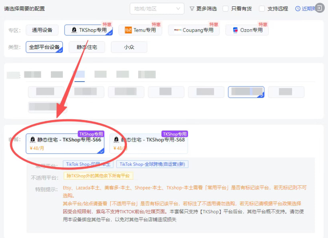The image size is (328, 238).
Task: Click the exit icon at top right
Action: pyautogui.click(x=320, y=8)
